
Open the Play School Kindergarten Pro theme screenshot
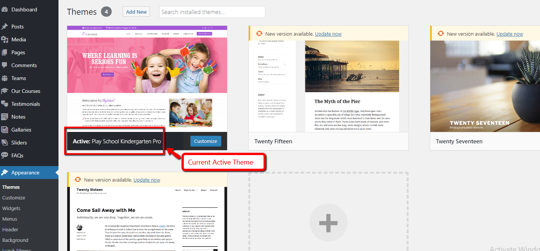(147, 79)
